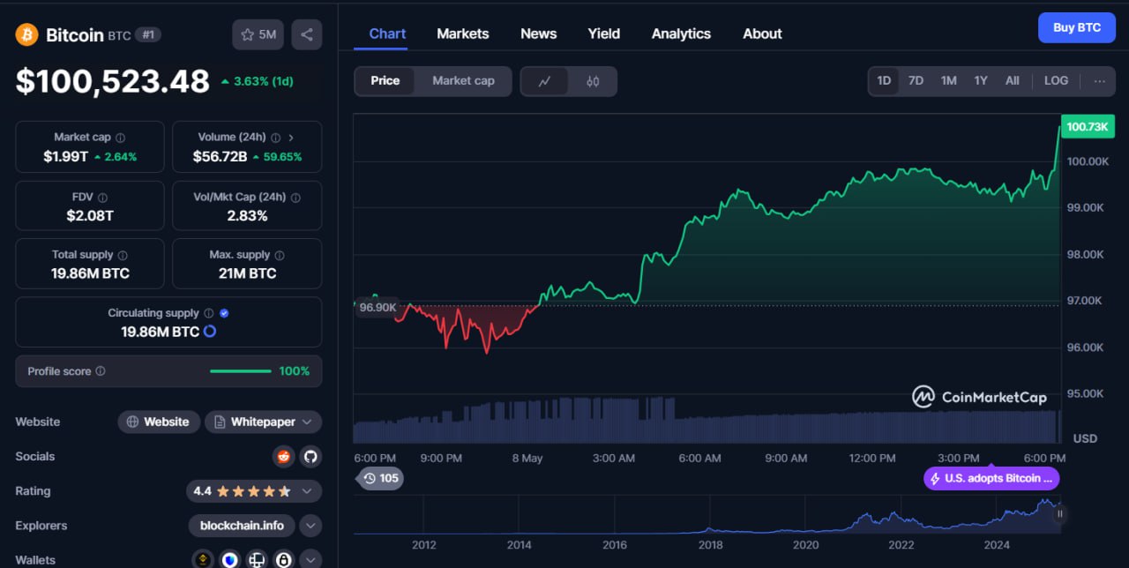The image size is (1129, 568).
Task: Open the Ledger-style square wallet icon
Action: (257, 560)
